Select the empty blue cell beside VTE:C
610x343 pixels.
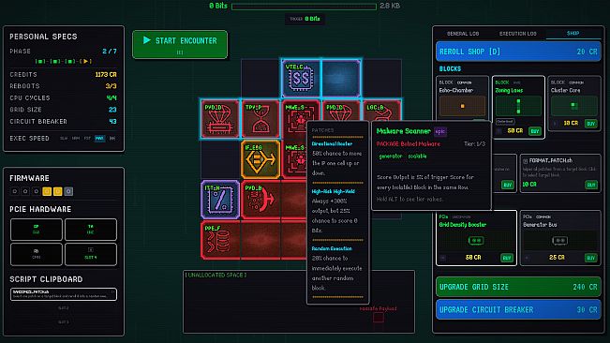point(341,78)
